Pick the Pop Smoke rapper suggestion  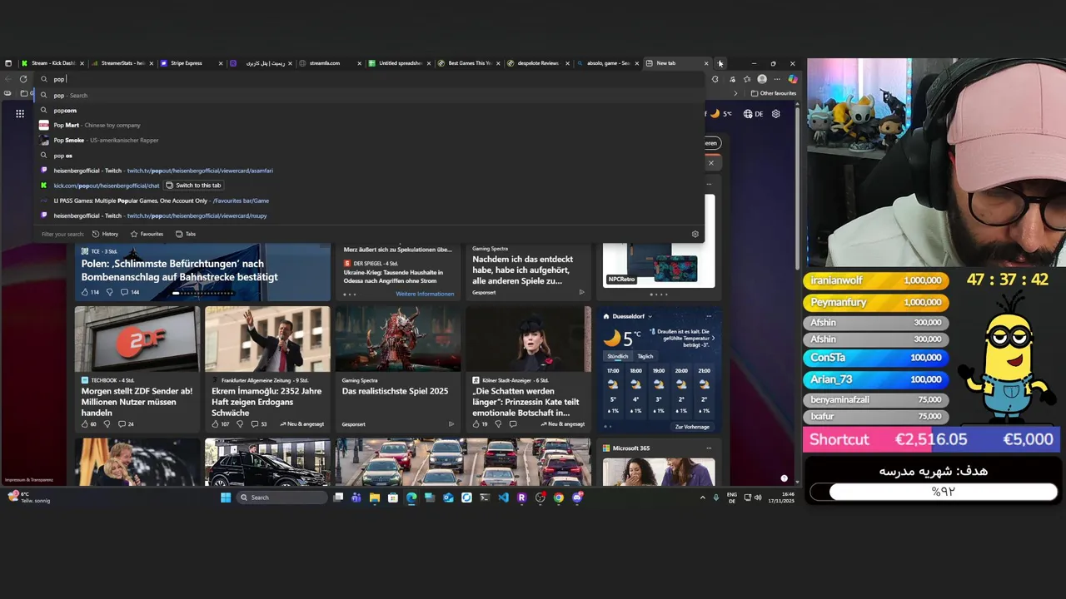pos(371,140)
